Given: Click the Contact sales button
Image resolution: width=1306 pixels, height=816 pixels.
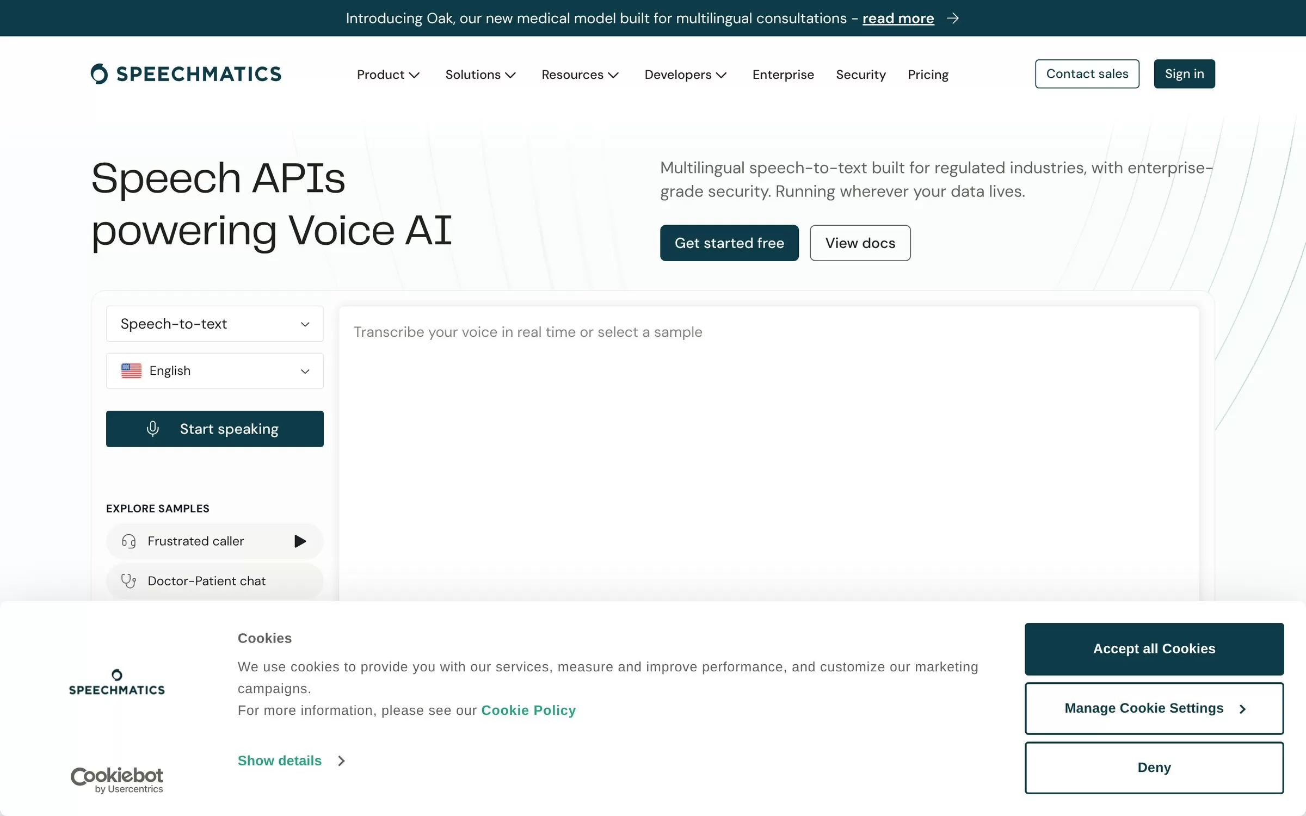Looking at the screenshot, I should pos(1087,74).
